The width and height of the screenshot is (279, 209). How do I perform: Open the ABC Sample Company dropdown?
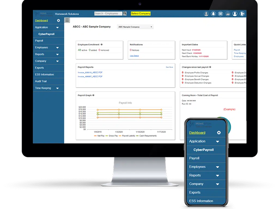[x=135, y=27]
